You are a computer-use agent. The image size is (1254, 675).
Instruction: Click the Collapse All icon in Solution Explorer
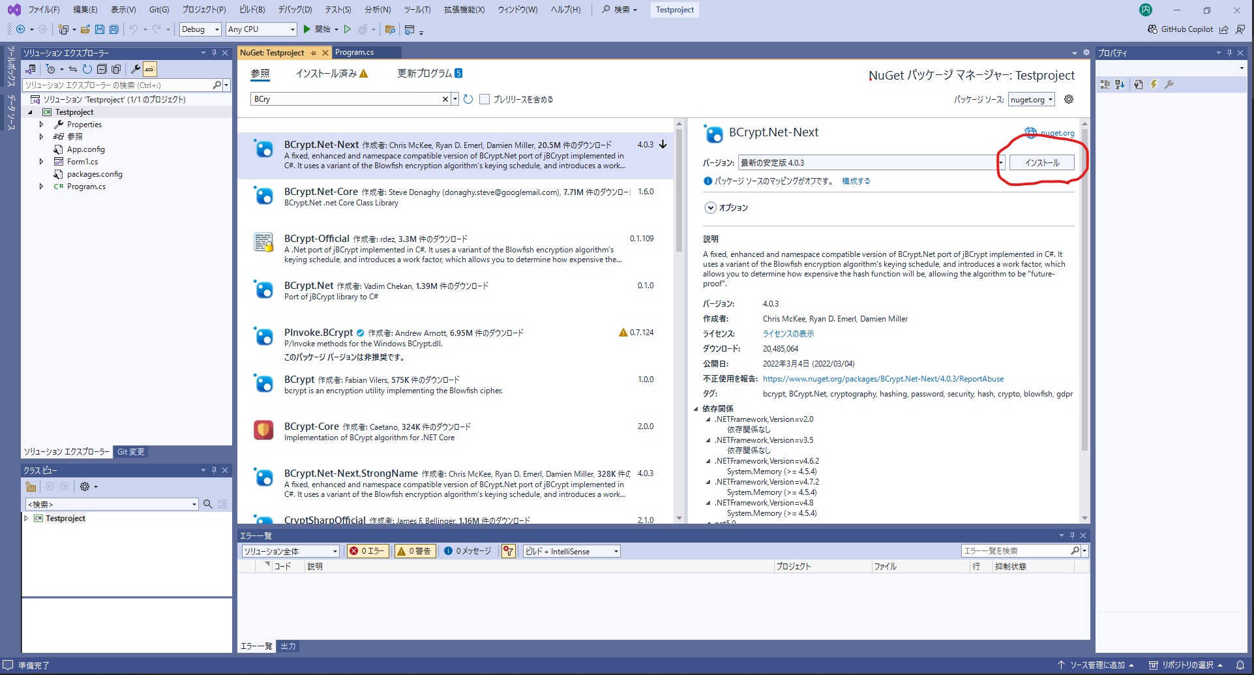click(x=102, y=69)
